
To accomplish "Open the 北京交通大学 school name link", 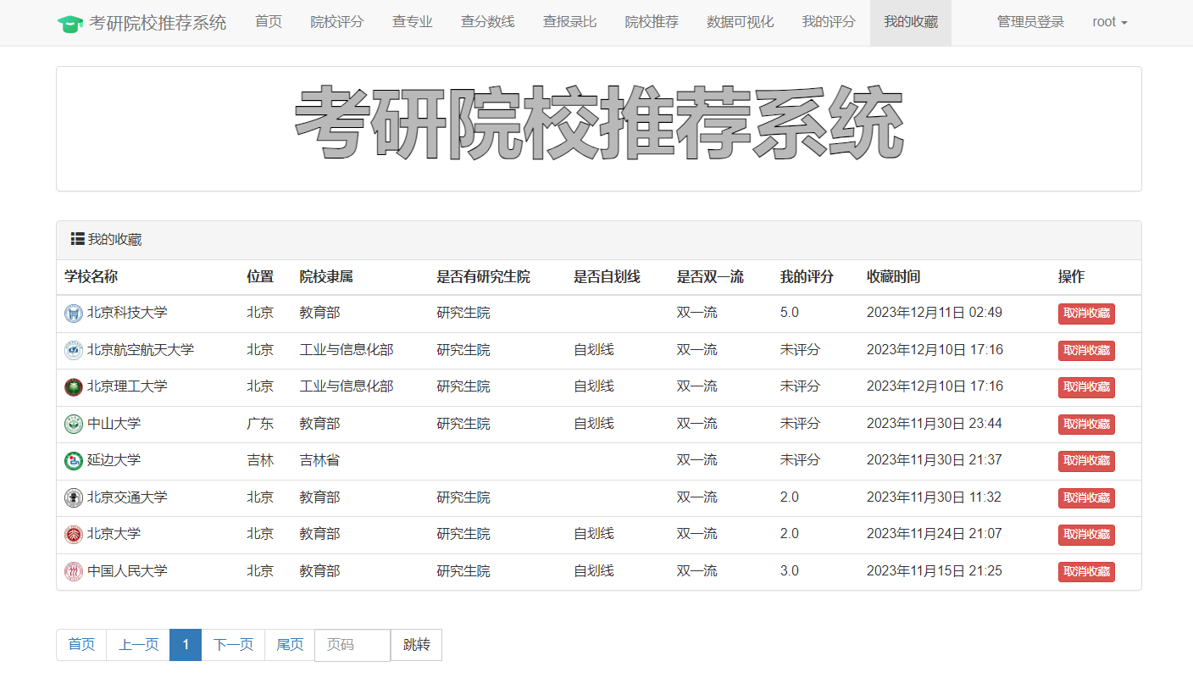I will click(127, 497).
